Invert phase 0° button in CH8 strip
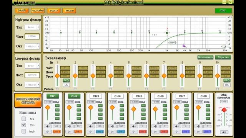The width and height of the screenshot is (246, 138). [198, 131]
